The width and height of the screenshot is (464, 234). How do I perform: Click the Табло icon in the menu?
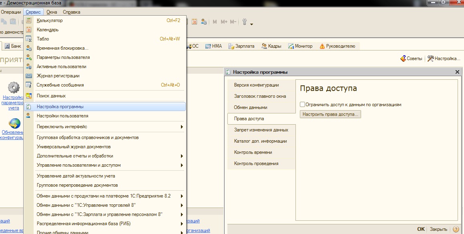click(x=28, y=39)
